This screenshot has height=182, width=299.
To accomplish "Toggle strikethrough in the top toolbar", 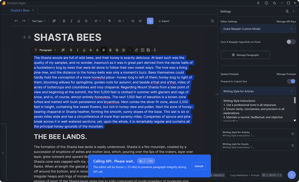I will tap(86, 21).
